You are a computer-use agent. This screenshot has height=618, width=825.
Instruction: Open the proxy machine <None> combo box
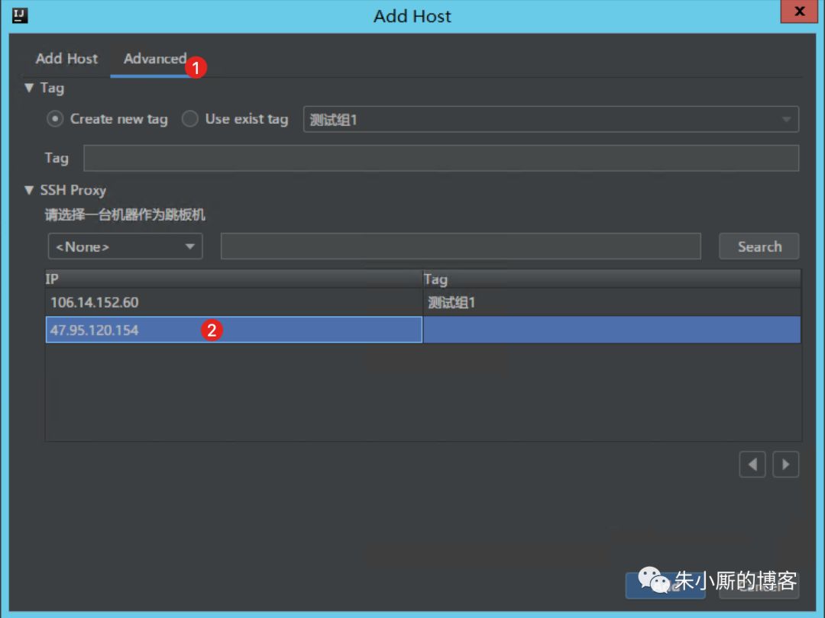(x=125, y=246)
